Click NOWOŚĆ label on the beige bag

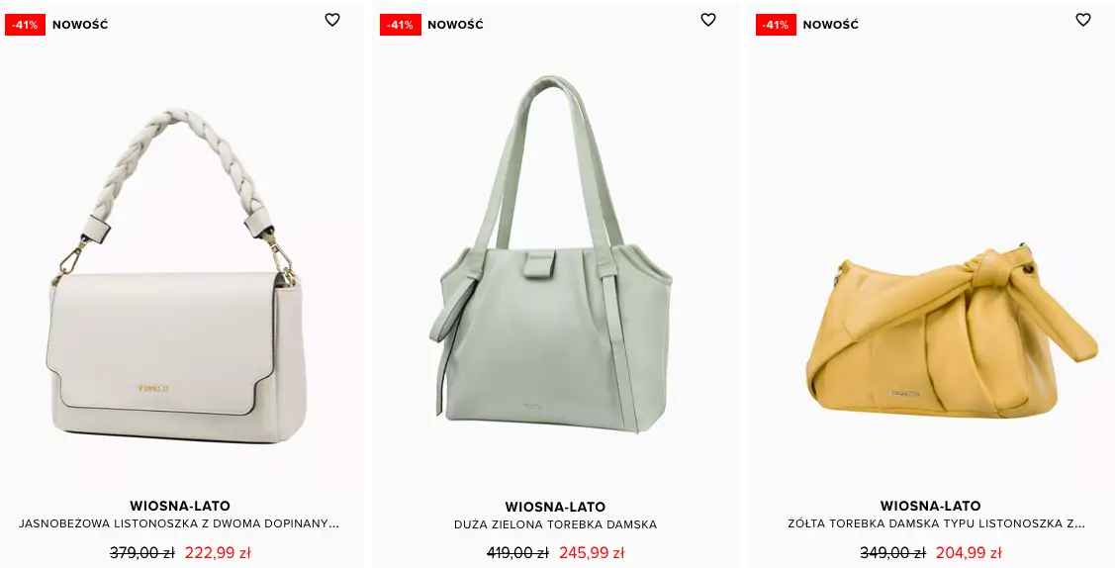pos(80,25)
